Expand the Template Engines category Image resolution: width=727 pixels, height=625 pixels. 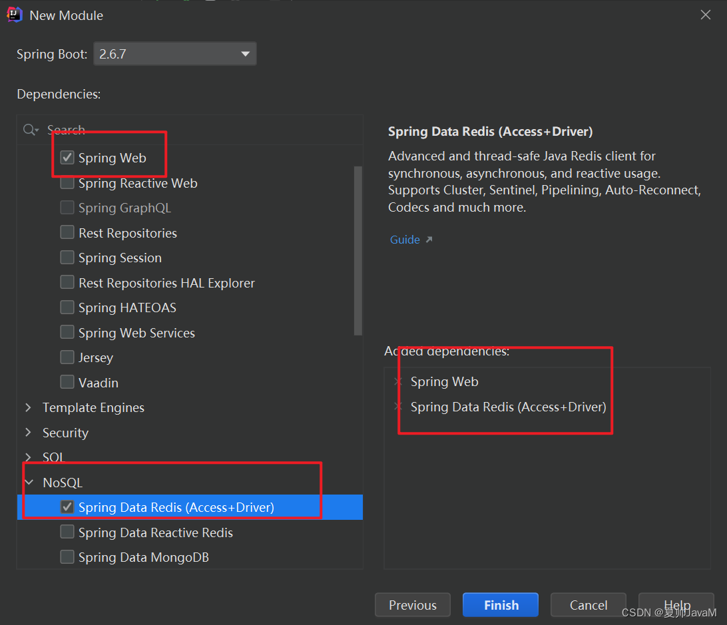(28, 407)
